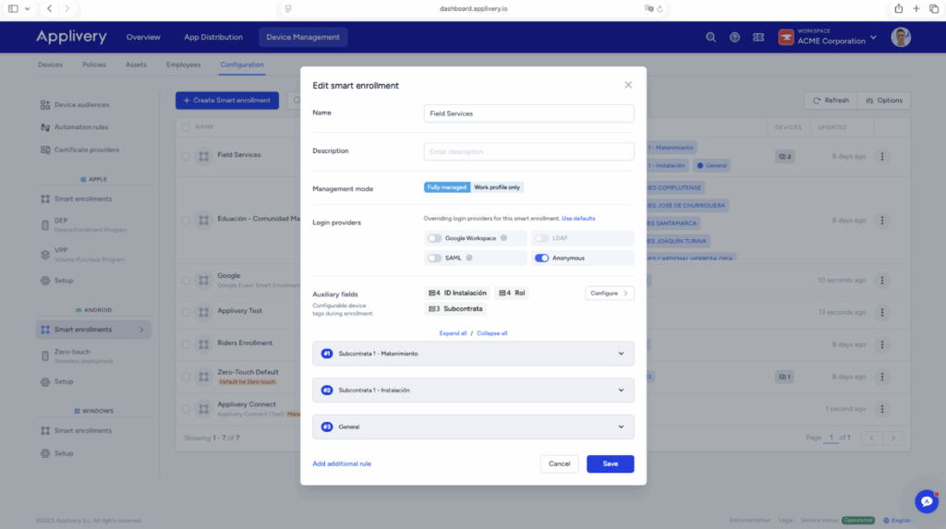This screenshot has height=529, width=946.
Task: Open the Options dropdown button
Action: point(884,101)
